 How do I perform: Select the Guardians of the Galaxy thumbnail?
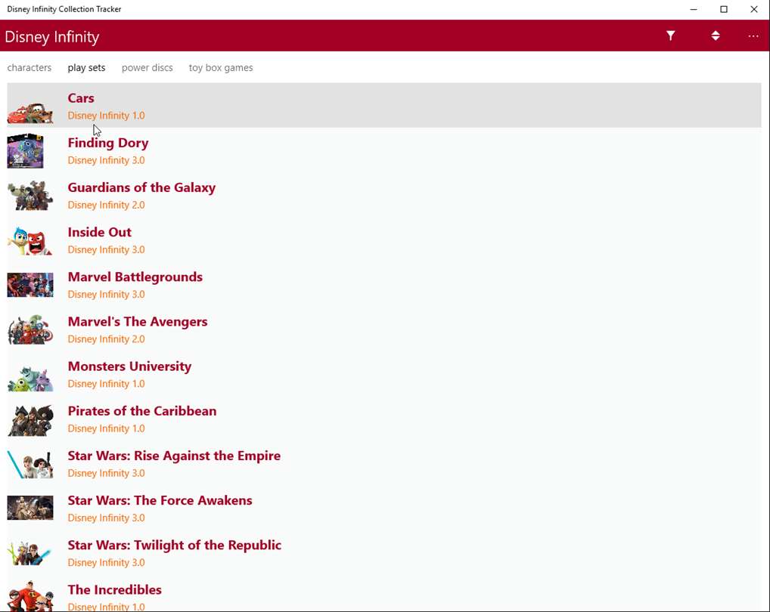pos(30,195)
